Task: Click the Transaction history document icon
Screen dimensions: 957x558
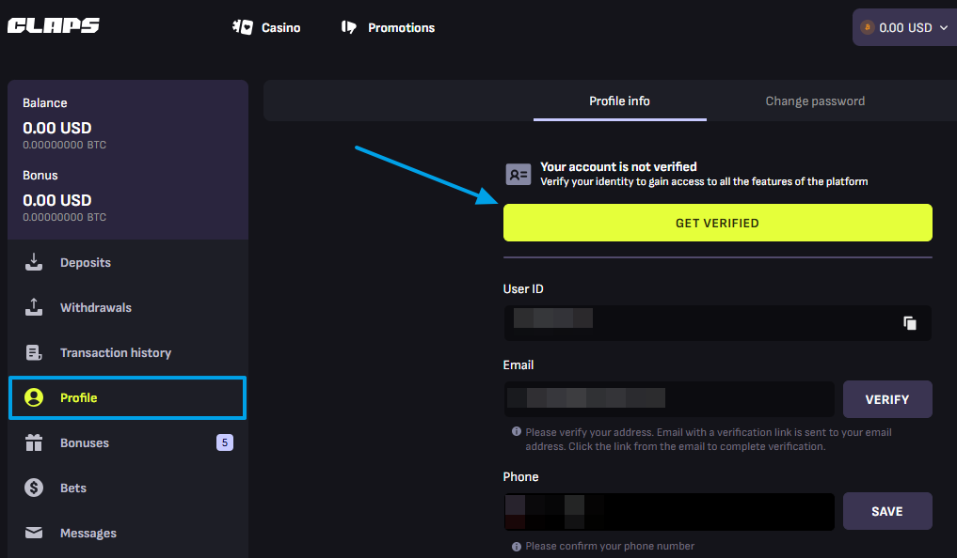Action: (34, 352)
